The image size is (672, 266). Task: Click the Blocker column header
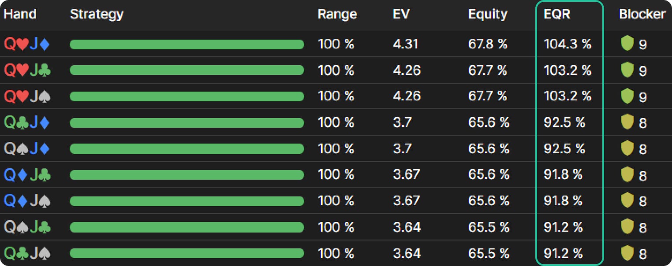tap(642, 14)
